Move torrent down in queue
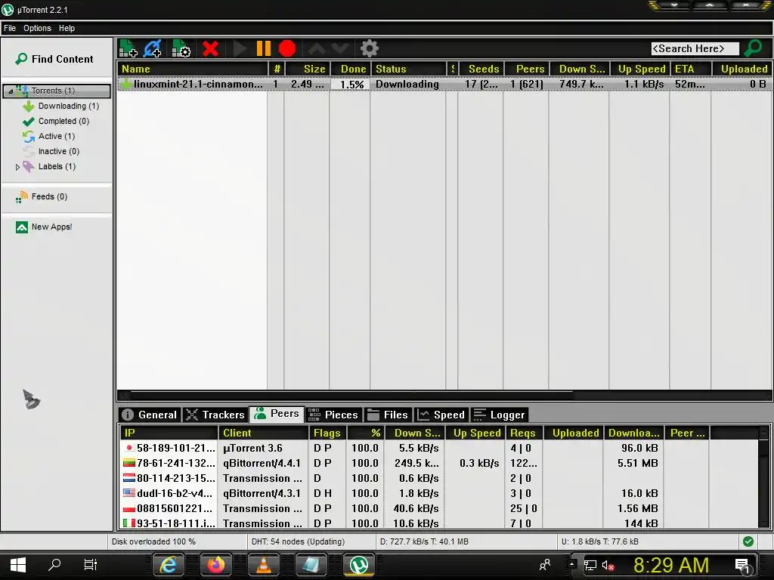The height and width of the screenshot is (580, 774). [340, 48]
